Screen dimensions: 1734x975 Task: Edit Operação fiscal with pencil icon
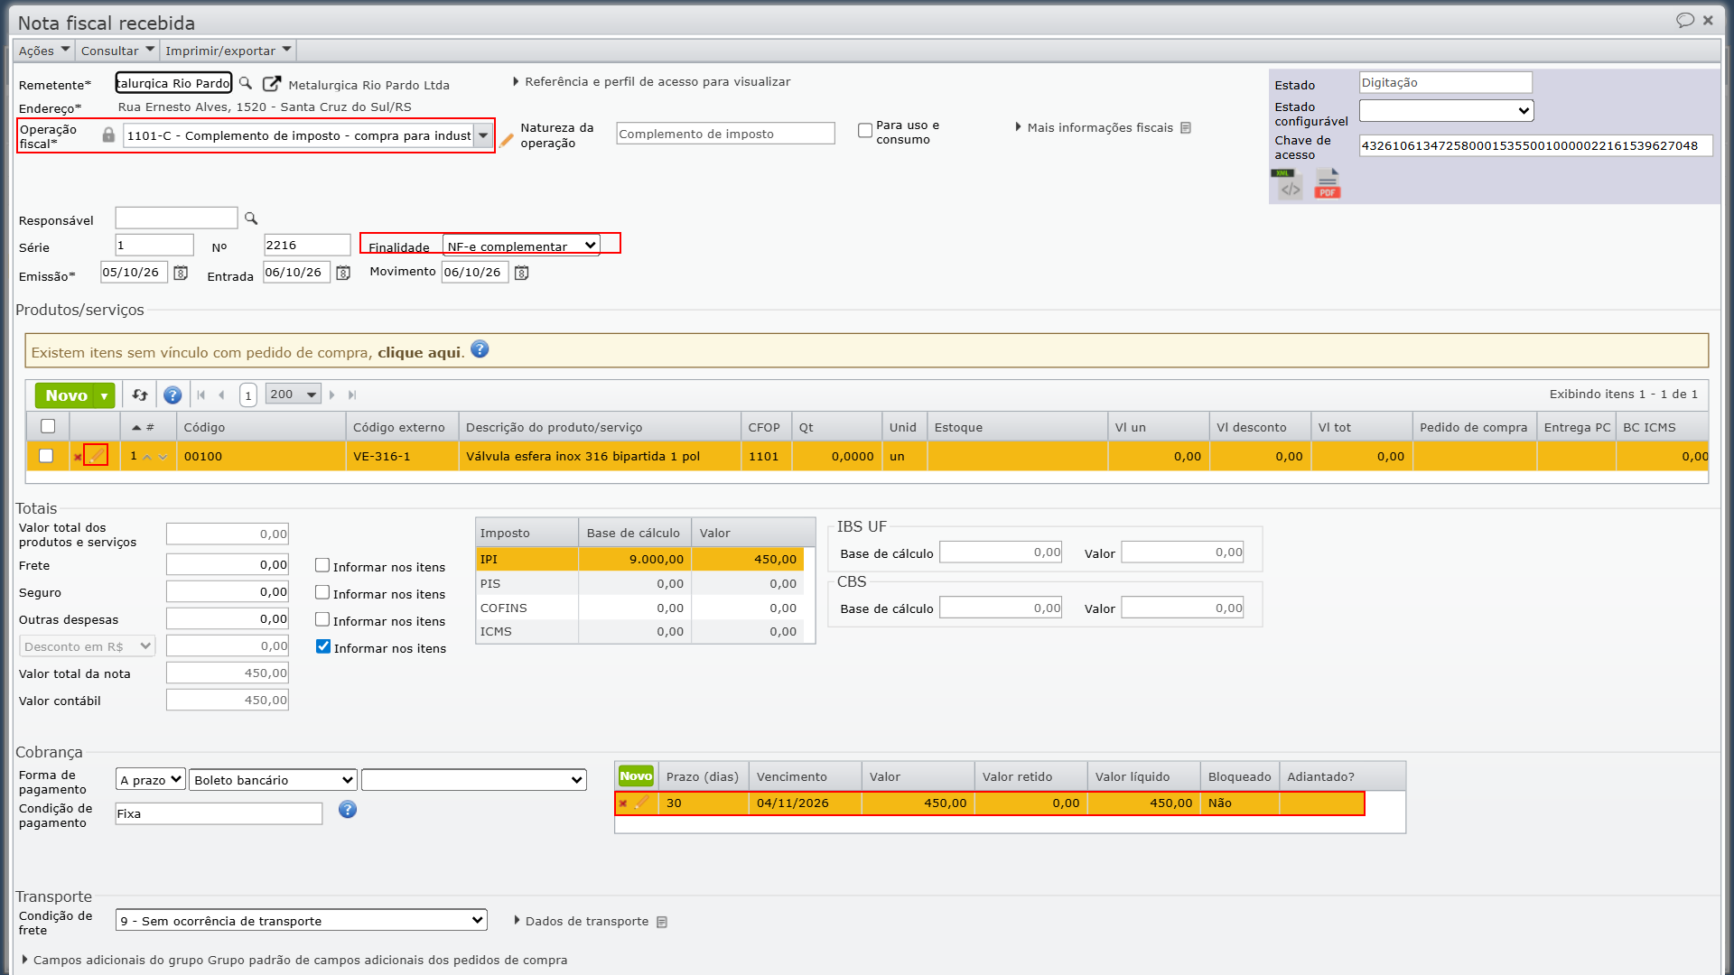507,140
